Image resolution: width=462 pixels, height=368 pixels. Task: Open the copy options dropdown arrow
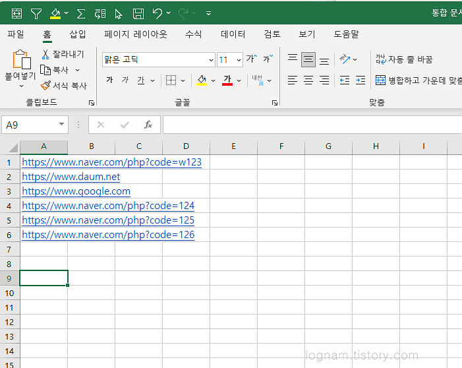(77, 70)
